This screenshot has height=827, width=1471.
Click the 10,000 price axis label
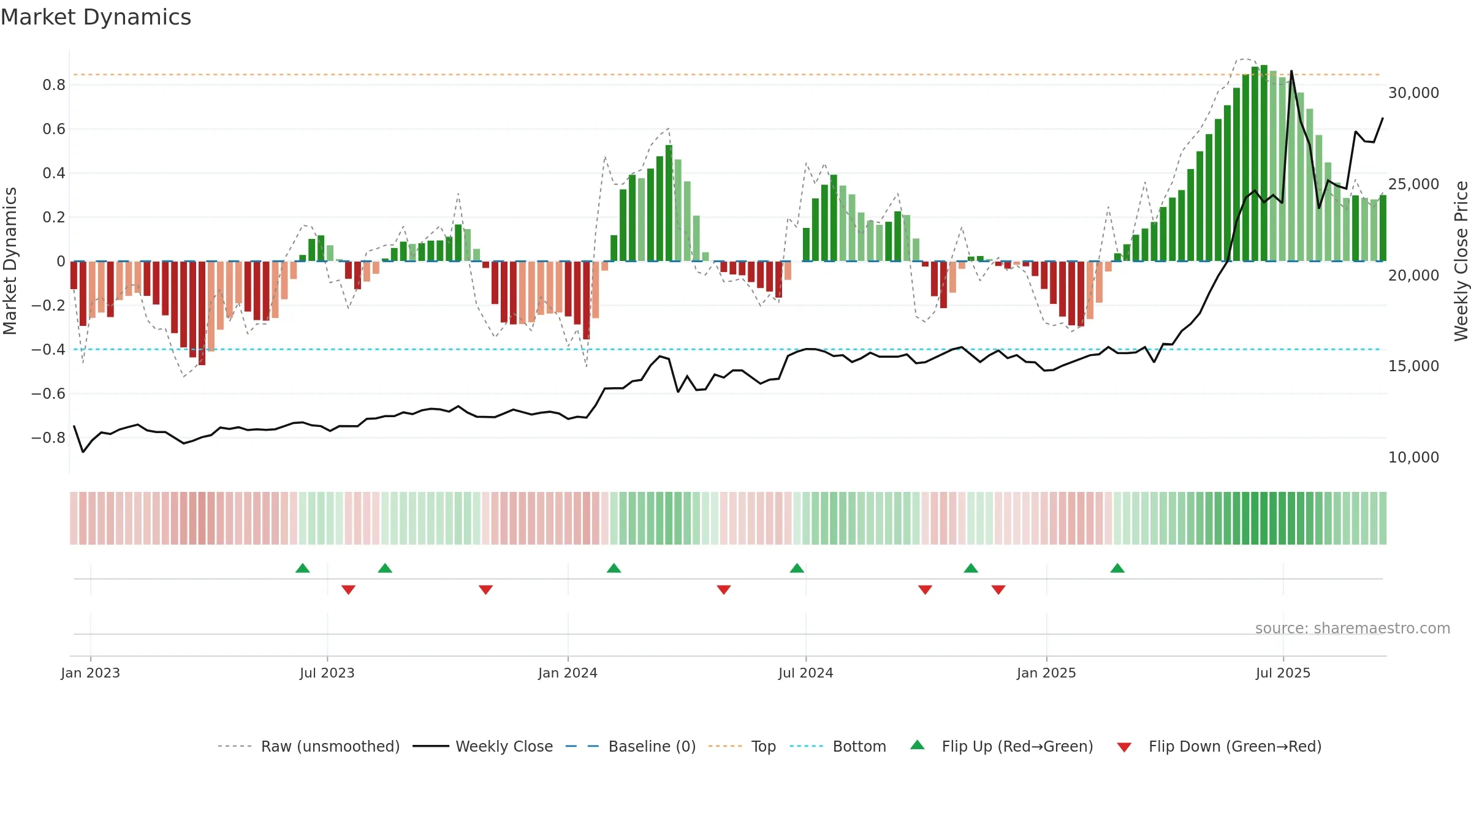pos(1414,458)
